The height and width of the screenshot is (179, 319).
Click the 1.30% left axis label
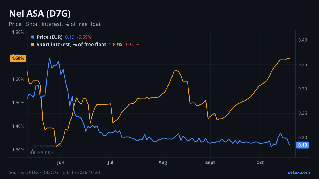pos(18,150)
